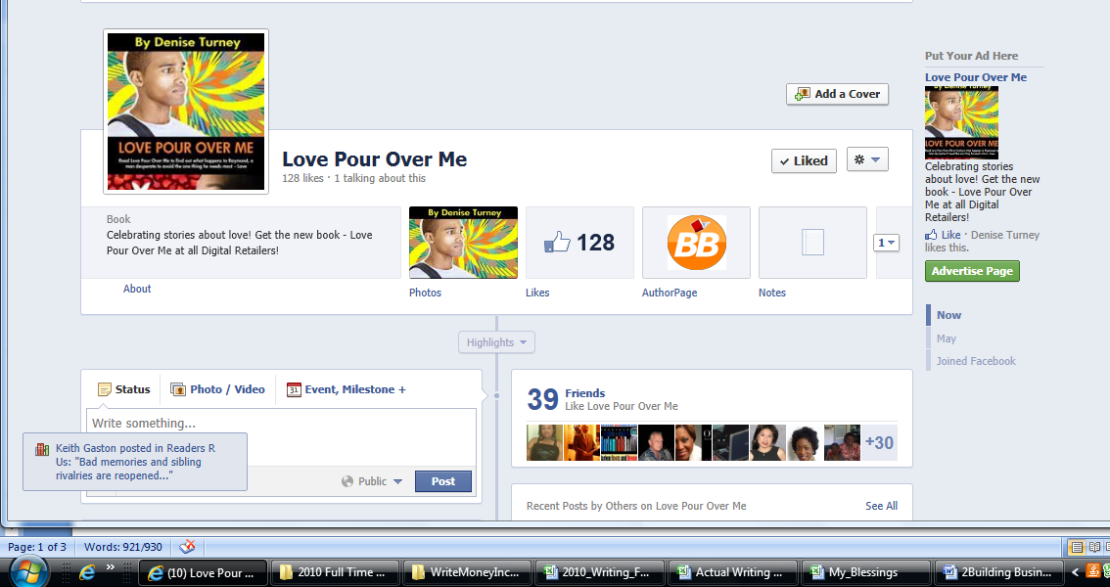Click the first friend profile photo
This screenshot has height=587, width=1110.
[544, 443]
